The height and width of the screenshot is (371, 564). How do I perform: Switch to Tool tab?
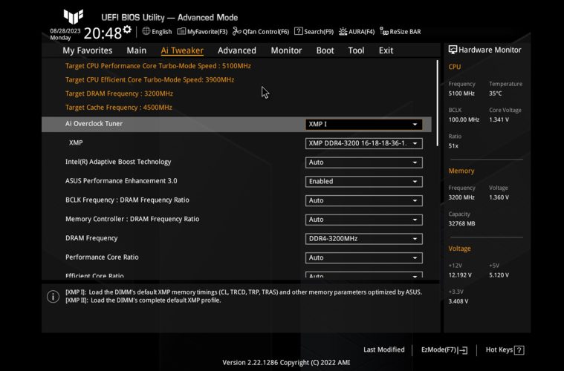pos(356,50)
